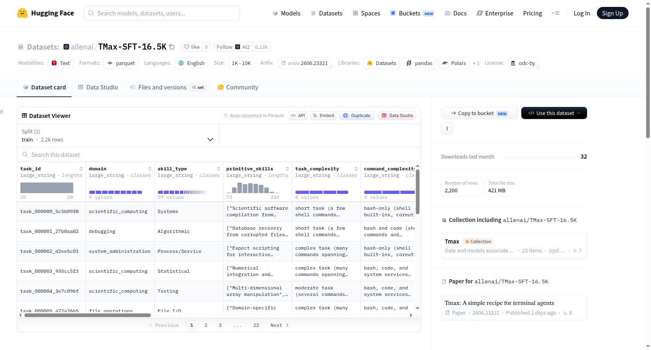
Task: Go to Spaces
Action: [x=366, y=13]
